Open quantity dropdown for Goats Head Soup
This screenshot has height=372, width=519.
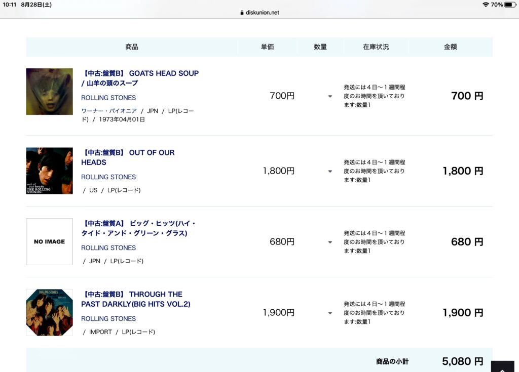[330, 96]
